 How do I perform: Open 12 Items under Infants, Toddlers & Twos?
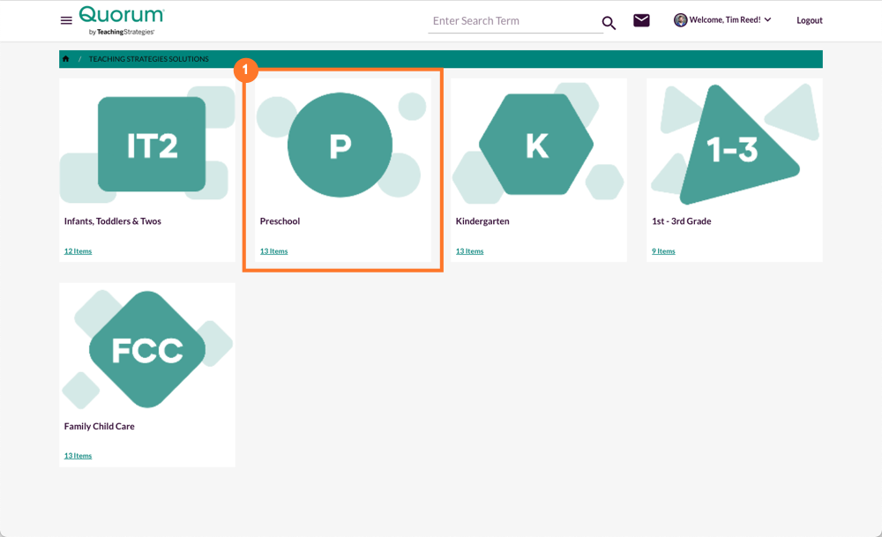(78, 250)
